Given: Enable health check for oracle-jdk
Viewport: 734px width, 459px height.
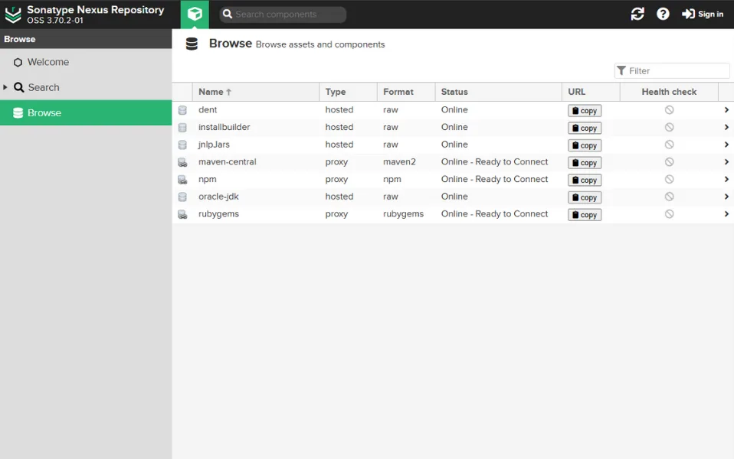Looking at the screenshot, I should pos(669,197).
